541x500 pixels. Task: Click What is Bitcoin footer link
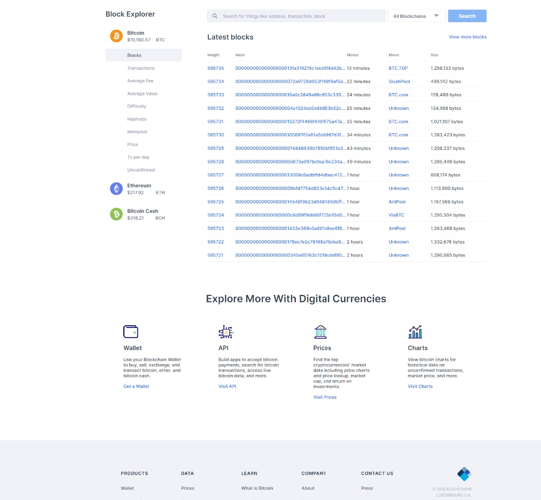tap(256, 488)
